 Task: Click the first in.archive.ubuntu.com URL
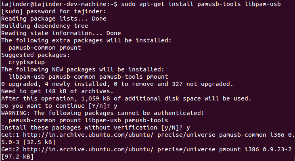click(x=88, y=135)
